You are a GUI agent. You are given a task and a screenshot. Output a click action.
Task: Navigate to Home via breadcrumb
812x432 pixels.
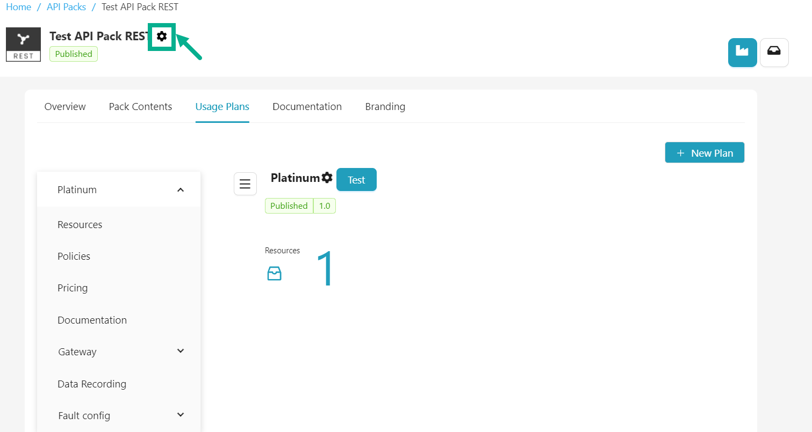click(18, 7)
